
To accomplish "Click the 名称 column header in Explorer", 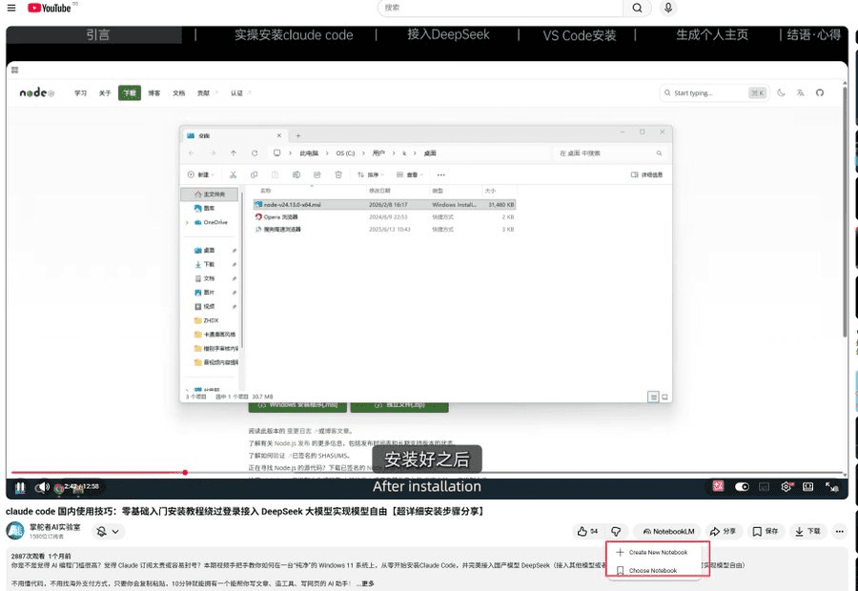I will (x=265, y=191).
